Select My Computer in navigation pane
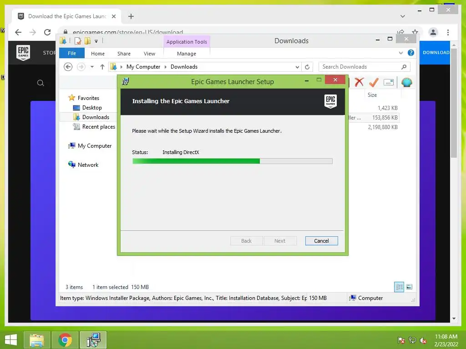The image size is (466, 349). [90, 146]
